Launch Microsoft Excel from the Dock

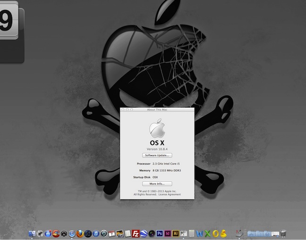(x=208, y=233)
